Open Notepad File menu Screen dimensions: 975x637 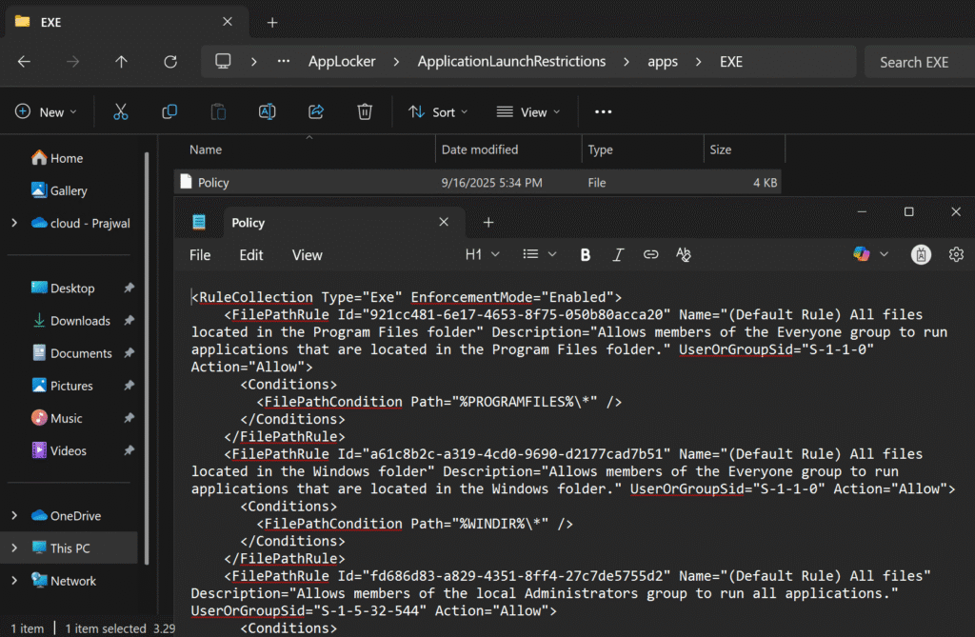pos(200,255)
